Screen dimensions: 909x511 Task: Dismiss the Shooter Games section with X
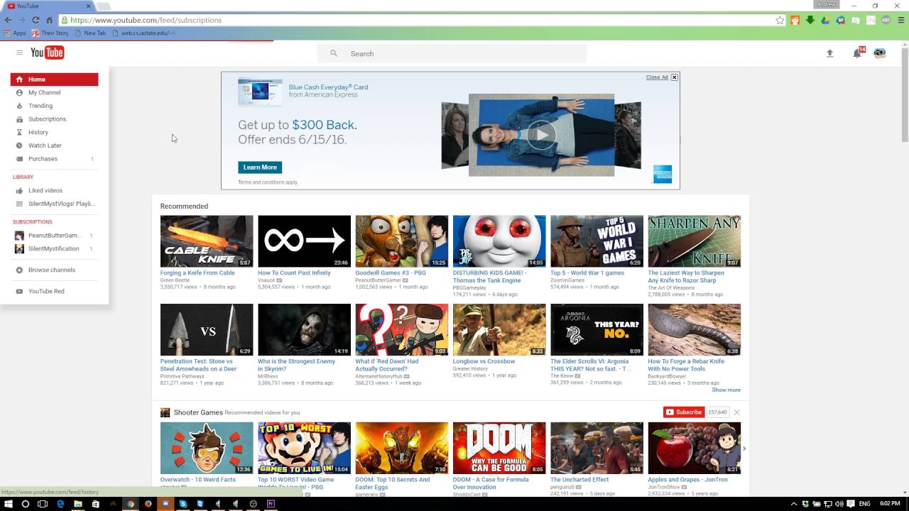(736, 412)
